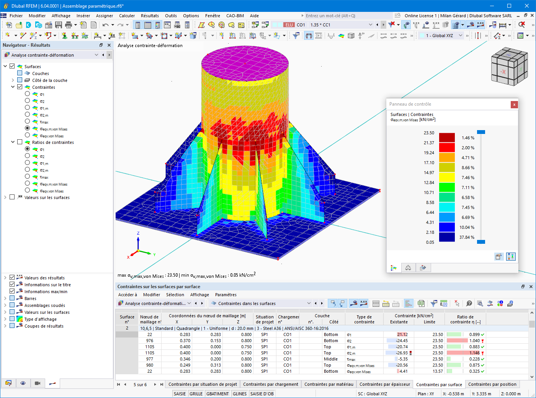Click the Save icon in the toolbar
The height and width of the screenshot is (398, 536).
coord(59,25)
